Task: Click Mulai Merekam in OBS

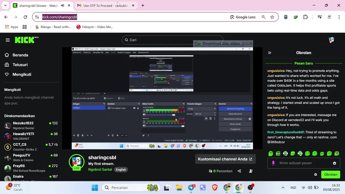Action: pos(235,114)
